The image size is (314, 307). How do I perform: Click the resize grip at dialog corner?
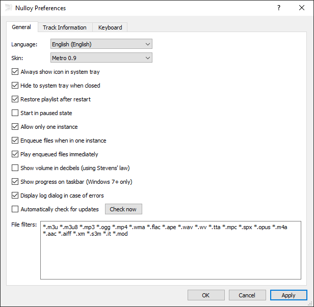coord(310,304)
